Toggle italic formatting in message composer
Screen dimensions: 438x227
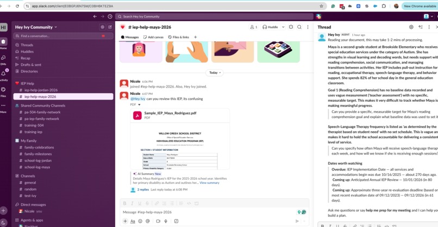click(133, 204)
